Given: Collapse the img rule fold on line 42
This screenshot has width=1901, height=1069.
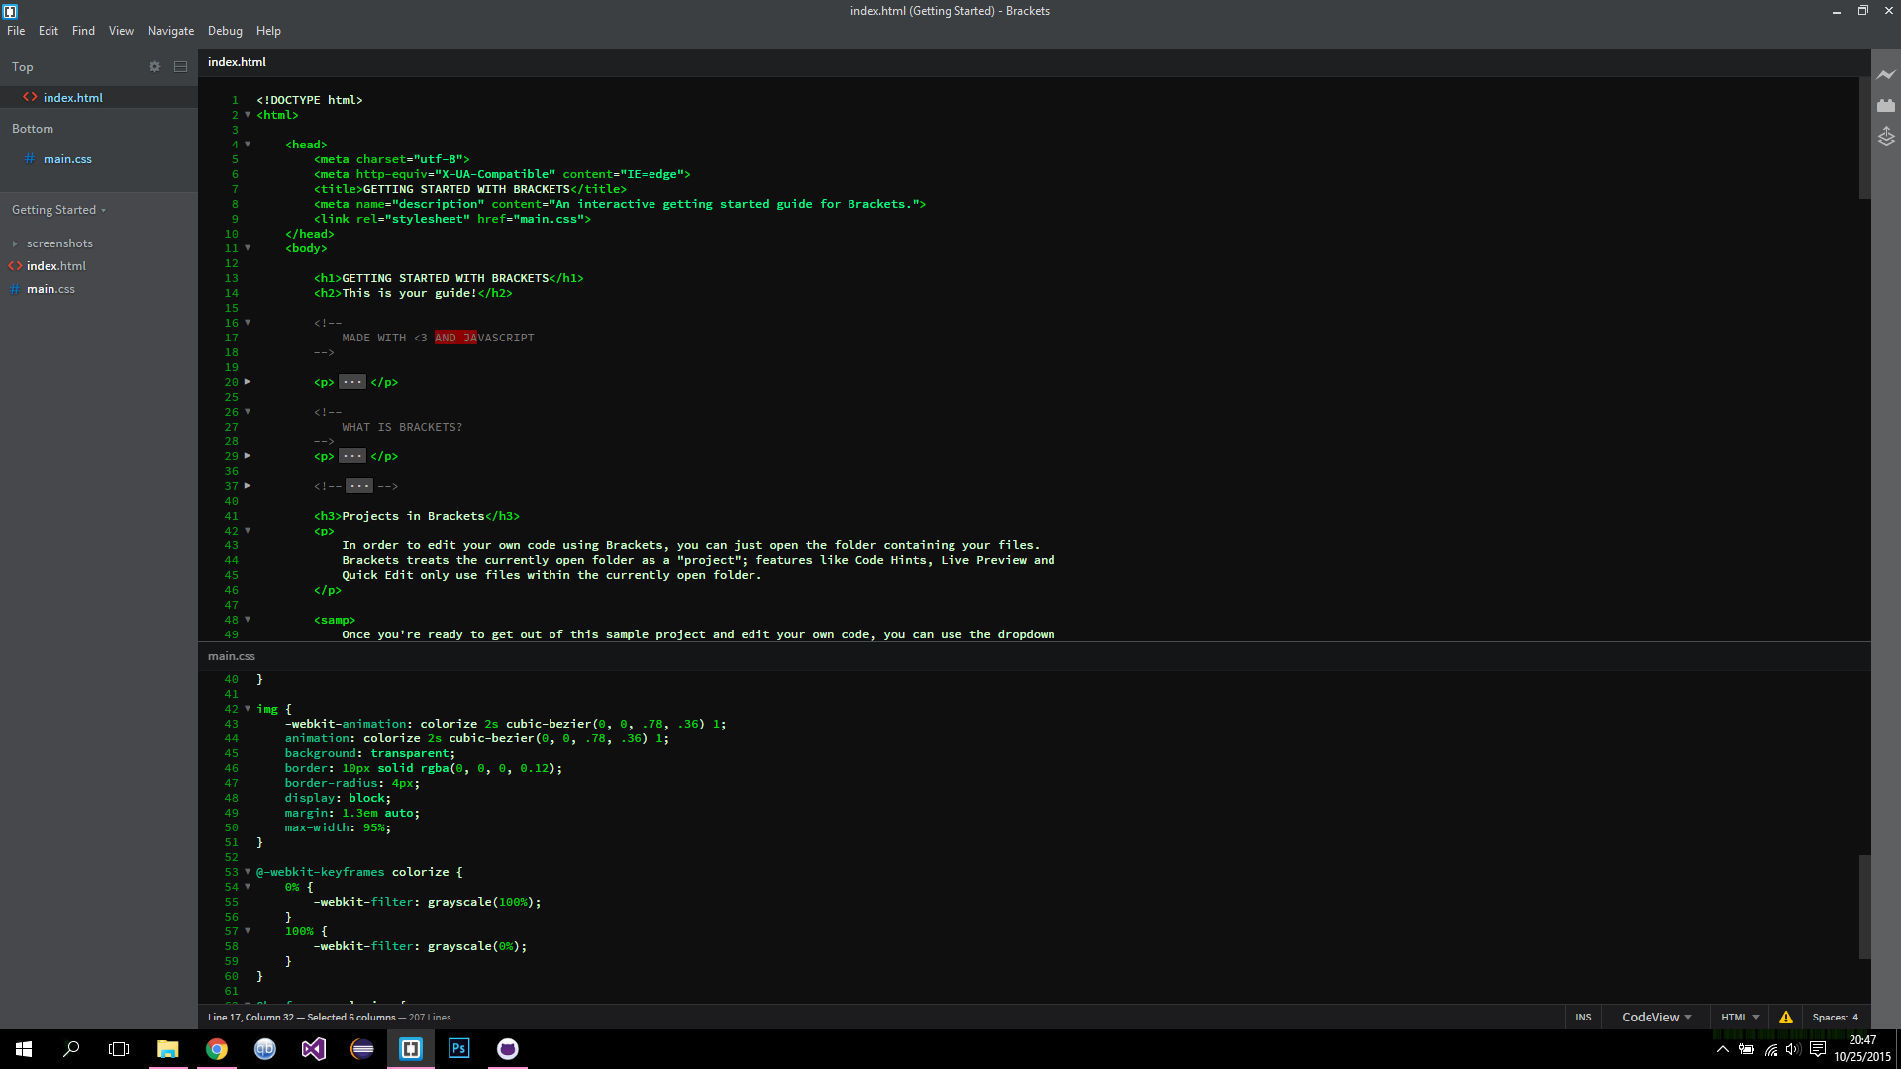Looking at the screenshot, I should [248, 709].
